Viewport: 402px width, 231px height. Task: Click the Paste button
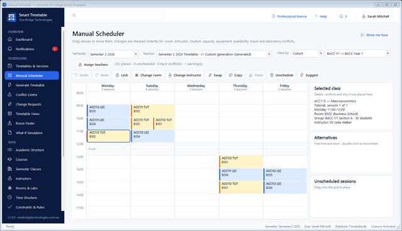256,75
